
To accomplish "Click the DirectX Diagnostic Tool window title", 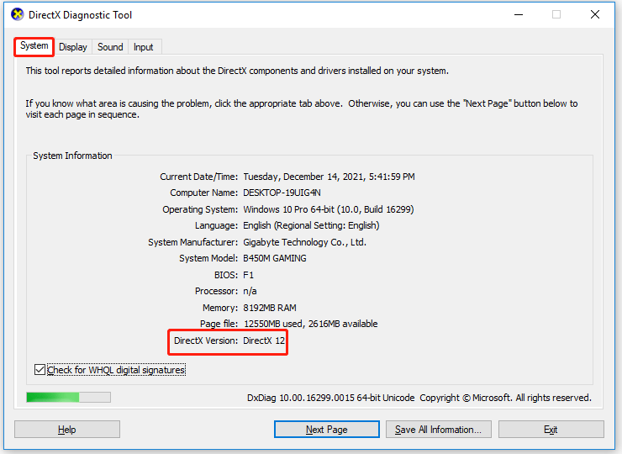I will point(80,15).
